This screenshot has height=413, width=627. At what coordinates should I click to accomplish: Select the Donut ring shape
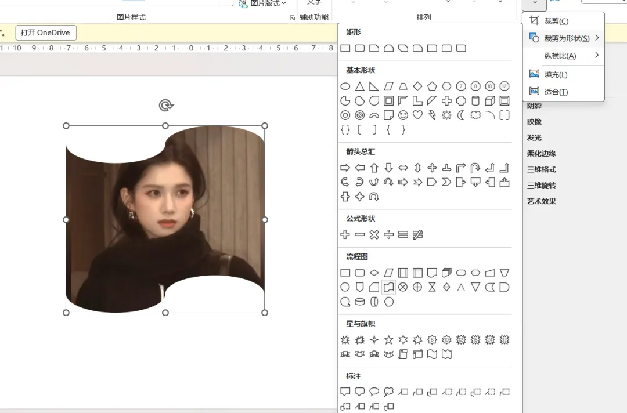click(345, 115)
